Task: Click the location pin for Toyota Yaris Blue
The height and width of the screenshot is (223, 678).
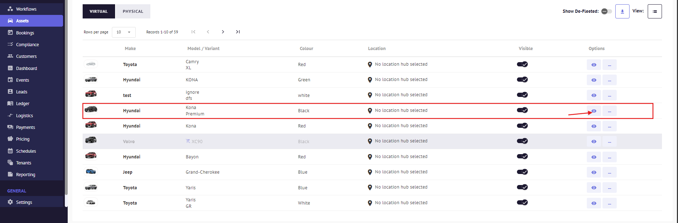Action: pos(370,187)
